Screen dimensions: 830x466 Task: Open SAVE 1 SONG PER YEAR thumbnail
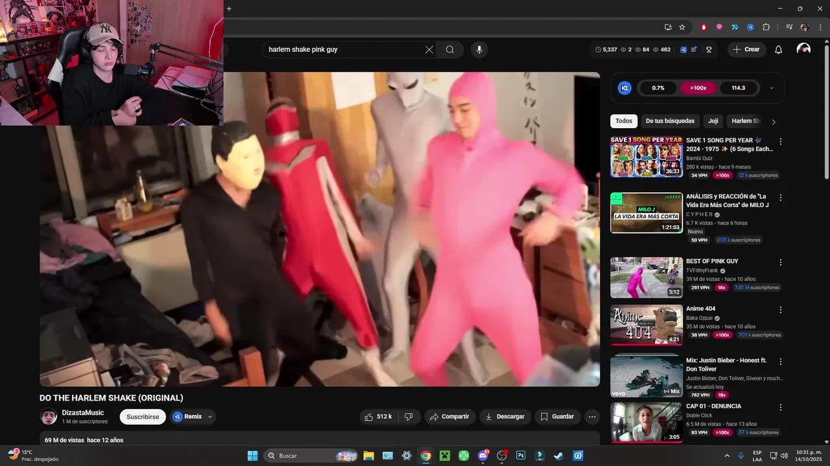646,156
